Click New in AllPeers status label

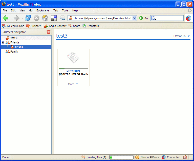(150, 157)
